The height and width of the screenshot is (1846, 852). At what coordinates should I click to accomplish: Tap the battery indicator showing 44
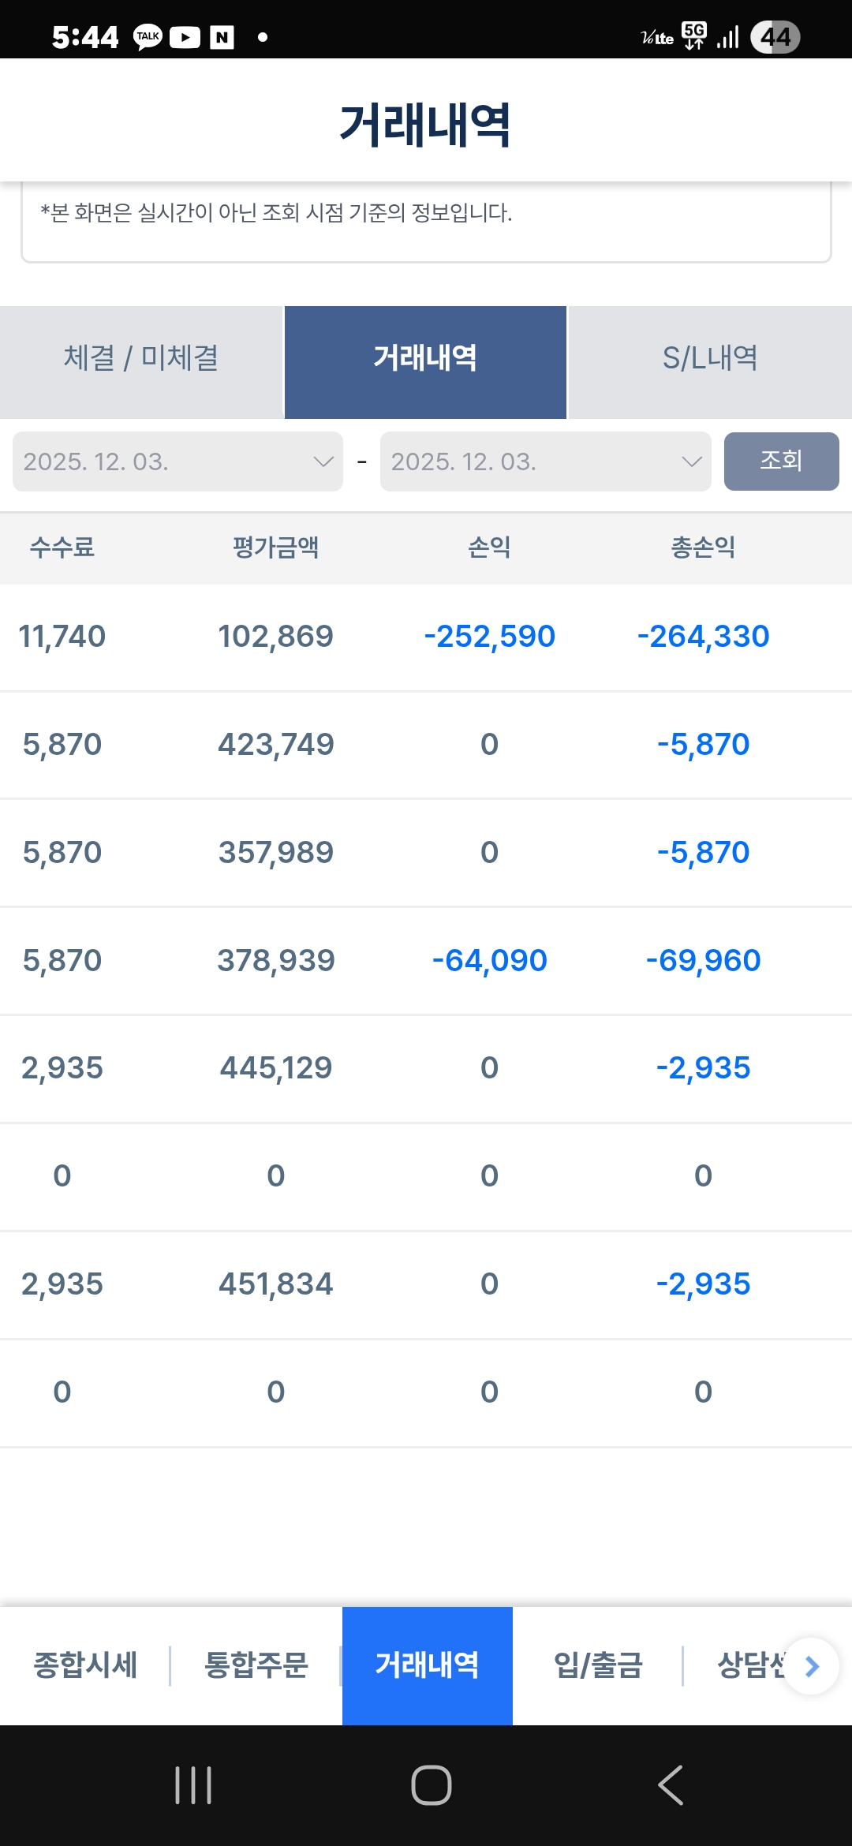pos(775,37)
